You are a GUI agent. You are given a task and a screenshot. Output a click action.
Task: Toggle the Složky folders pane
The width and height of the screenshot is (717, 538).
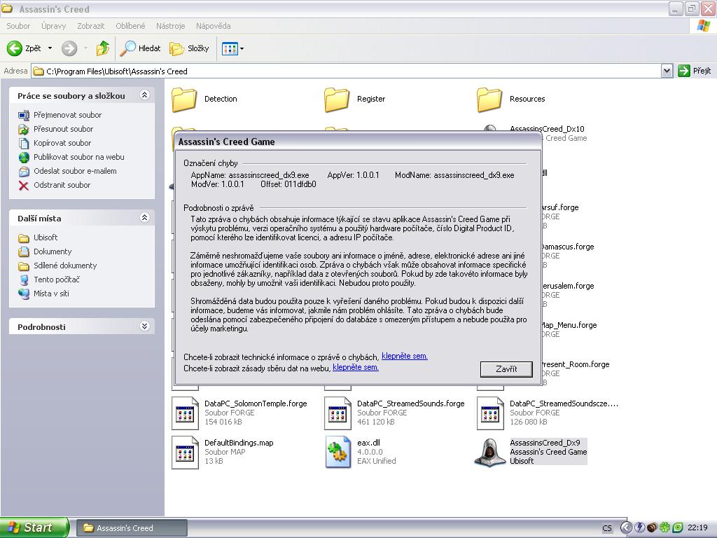click(189, 48)
